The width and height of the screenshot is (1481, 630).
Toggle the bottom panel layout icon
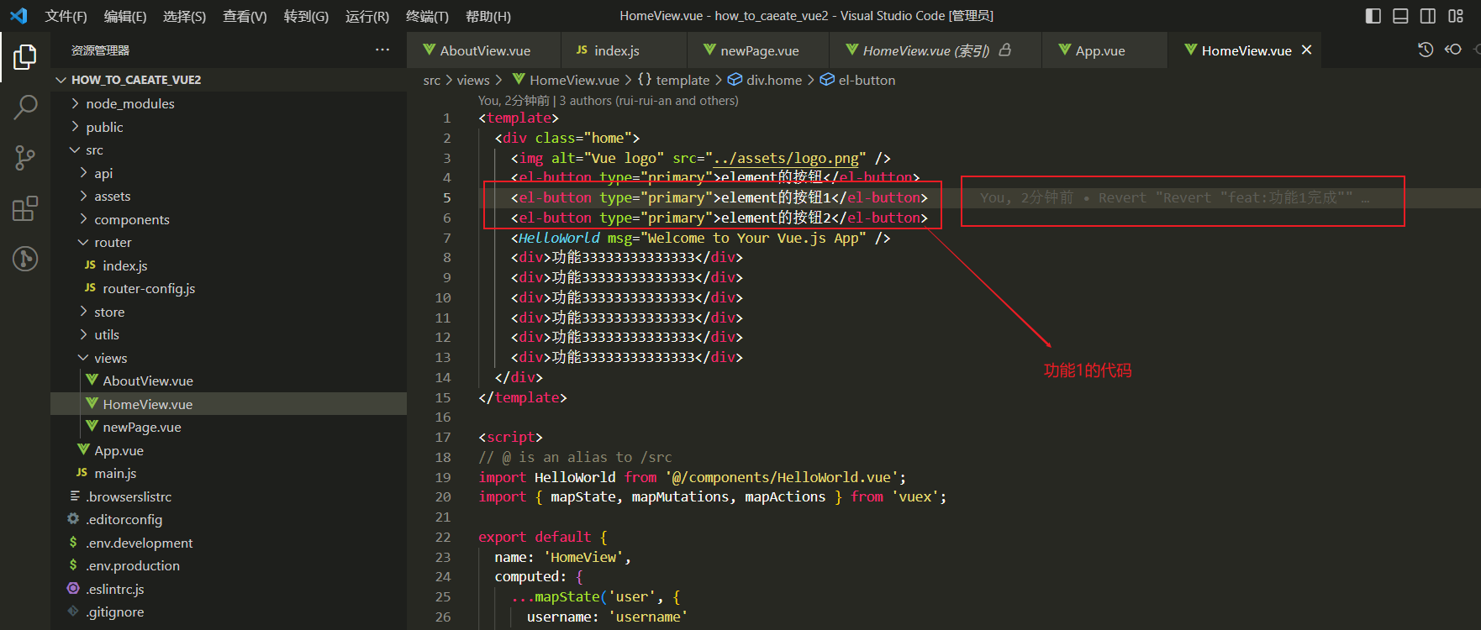tap(1400, 16)
